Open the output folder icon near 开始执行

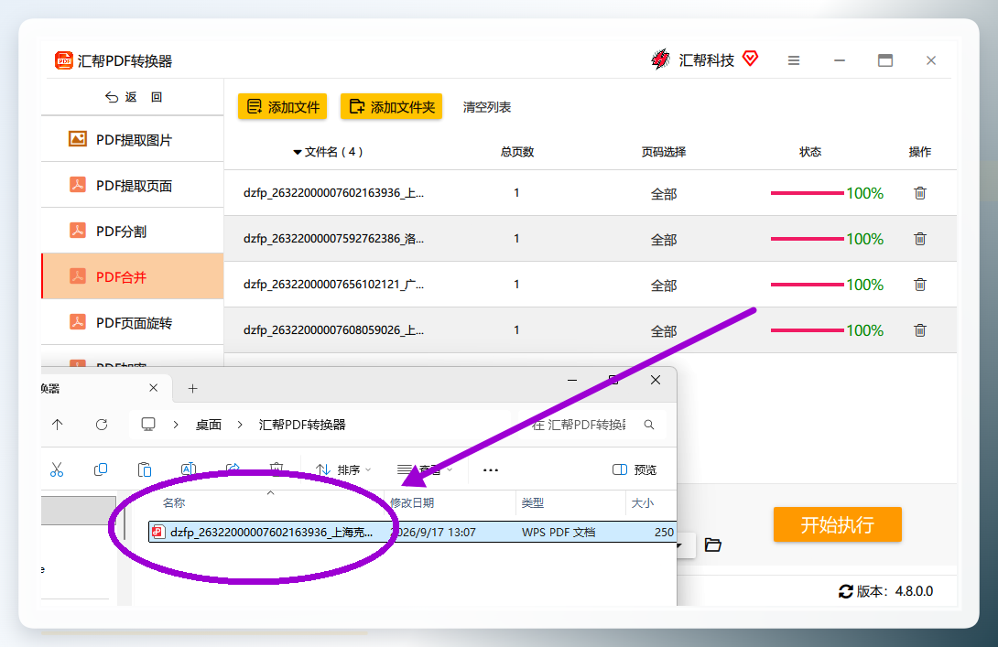pos(713,545)
